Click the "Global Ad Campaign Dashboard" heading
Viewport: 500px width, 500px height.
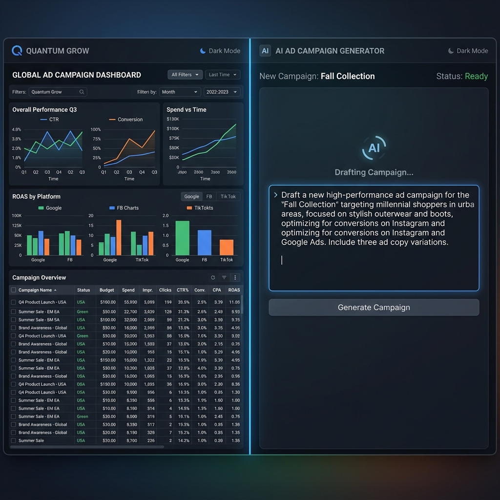77,75
